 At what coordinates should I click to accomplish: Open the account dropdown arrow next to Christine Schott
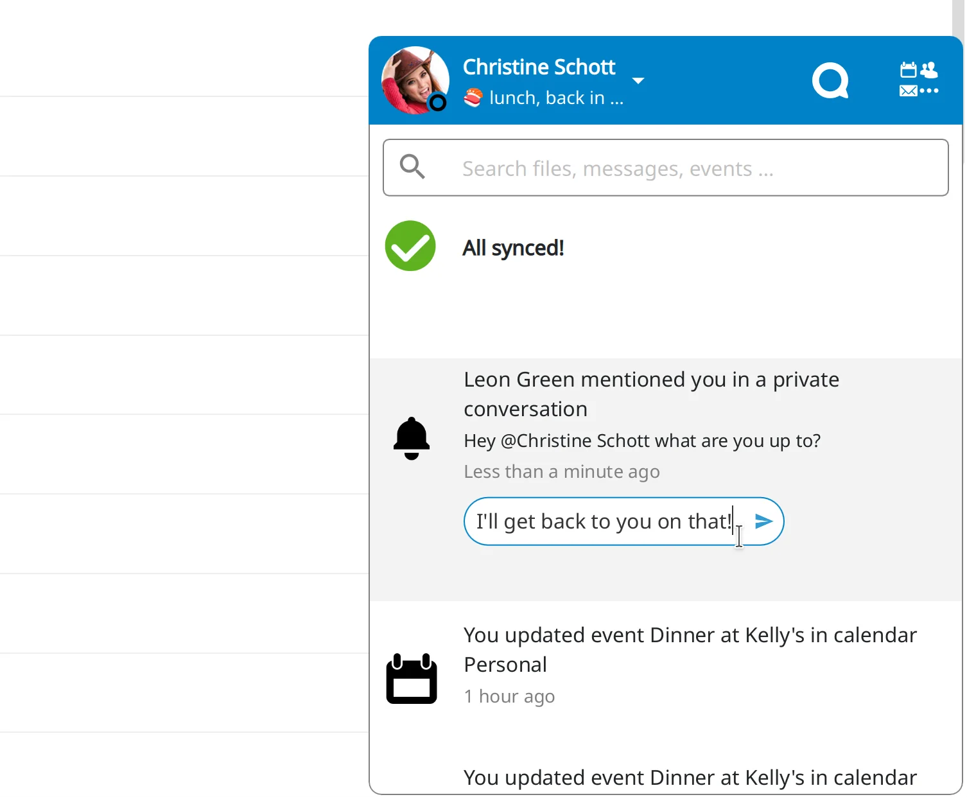pos(638,81)
